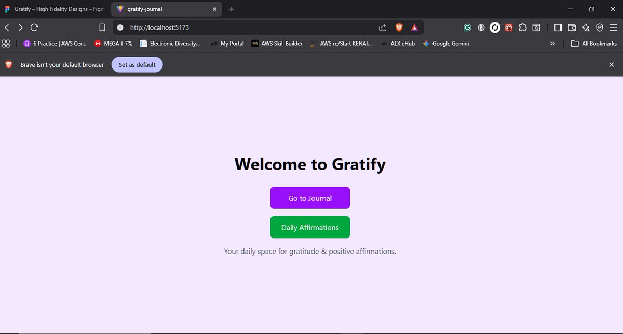This screenshot has width=623, height=334.
Task: Close the gratify-journal tab
Action: [215, 9]
